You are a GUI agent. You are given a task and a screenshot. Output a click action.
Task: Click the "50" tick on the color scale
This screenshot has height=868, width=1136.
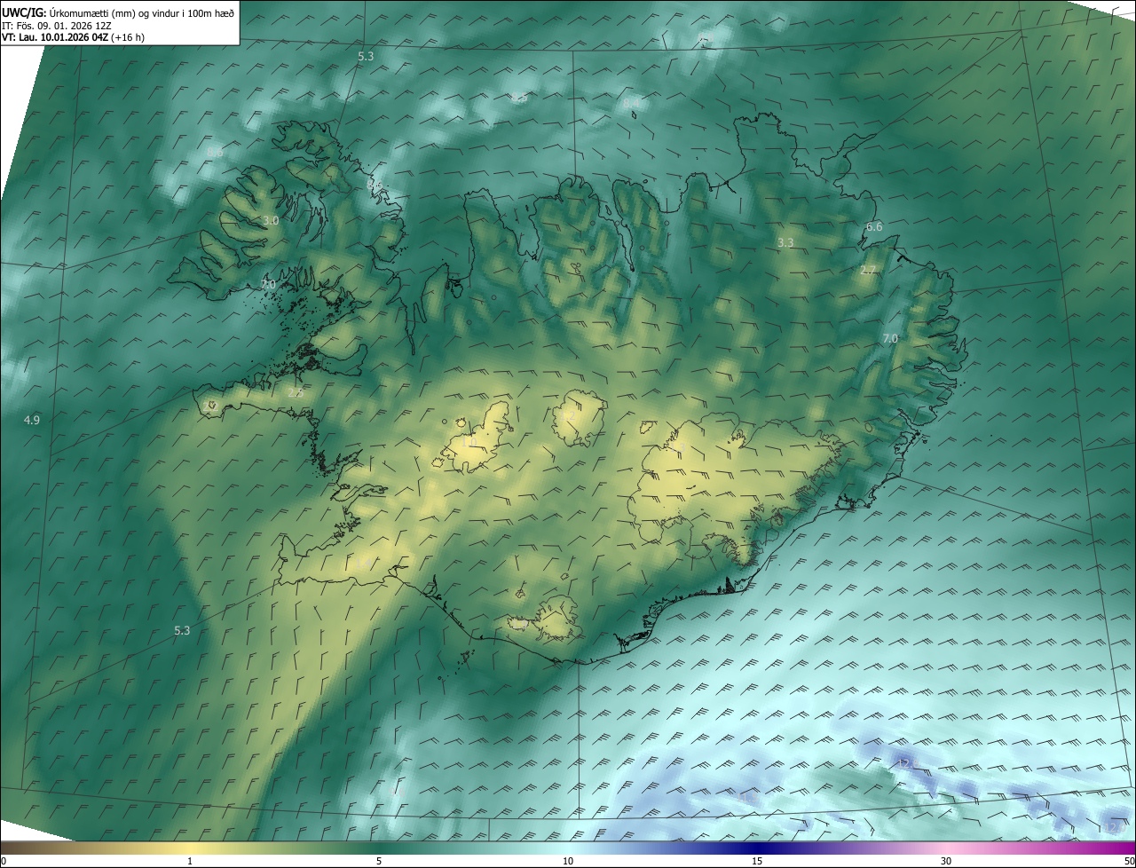1129,861
